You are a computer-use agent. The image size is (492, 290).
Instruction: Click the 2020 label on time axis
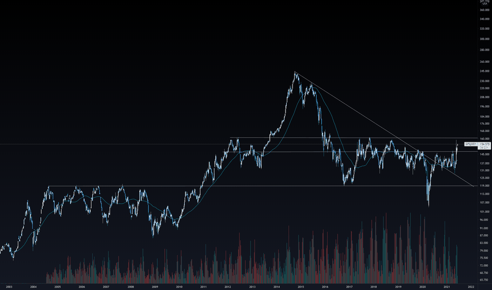(x=422, y=287)
